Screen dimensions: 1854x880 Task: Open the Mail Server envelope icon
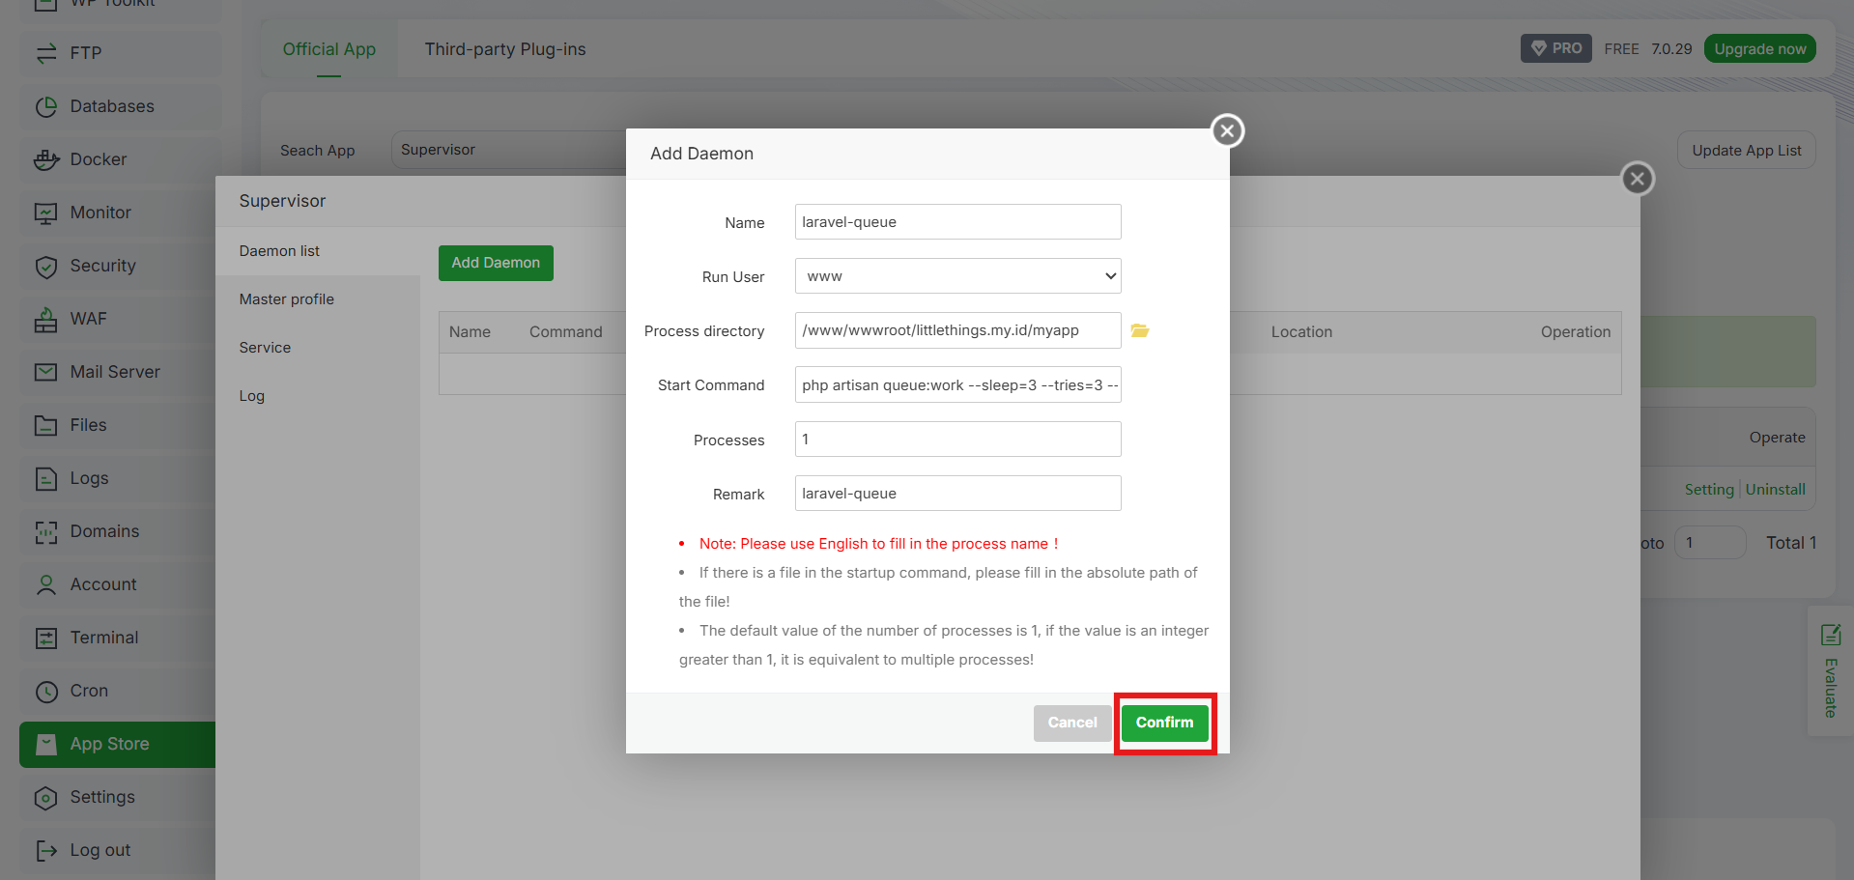click(45, 372)
